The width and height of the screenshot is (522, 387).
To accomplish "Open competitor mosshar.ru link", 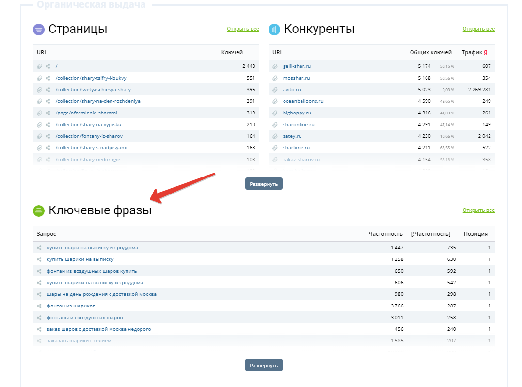I will point(296,78).
